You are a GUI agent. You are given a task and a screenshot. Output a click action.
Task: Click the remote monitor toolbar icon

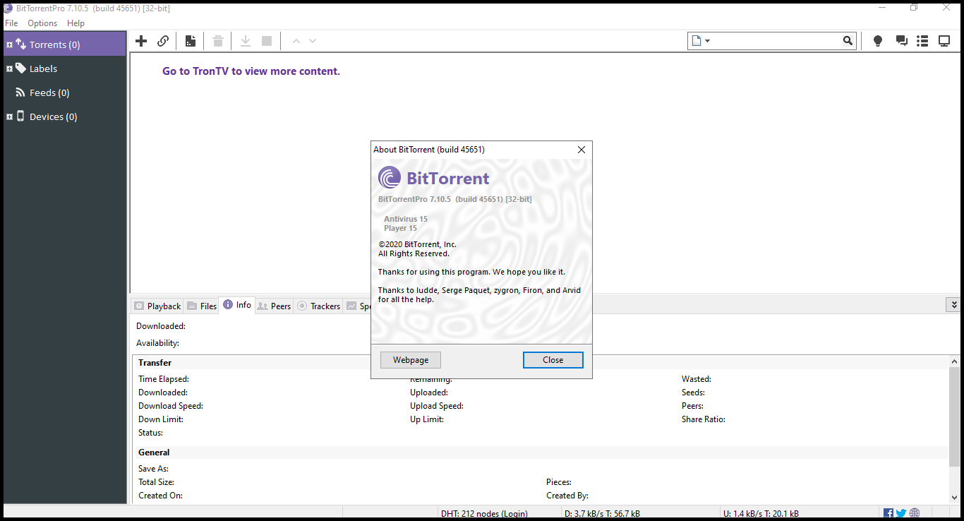[x=944, y=41]
